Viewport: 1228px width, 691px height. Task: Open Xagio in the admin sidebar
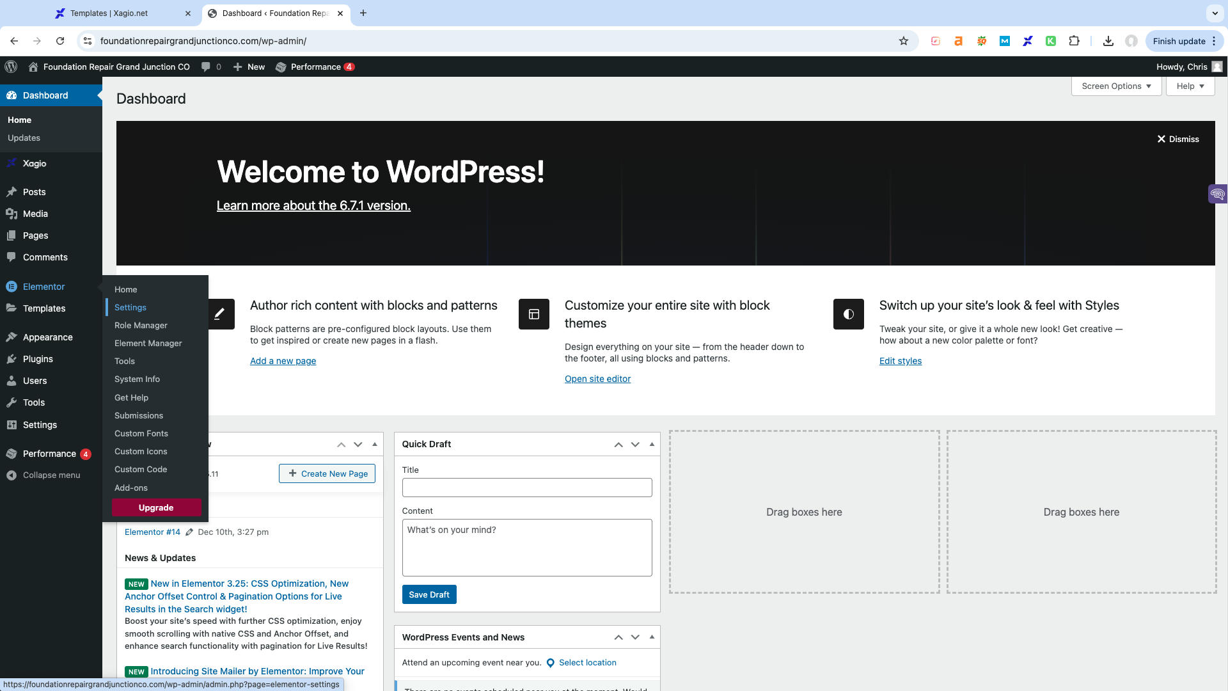(x=35, y=164)
